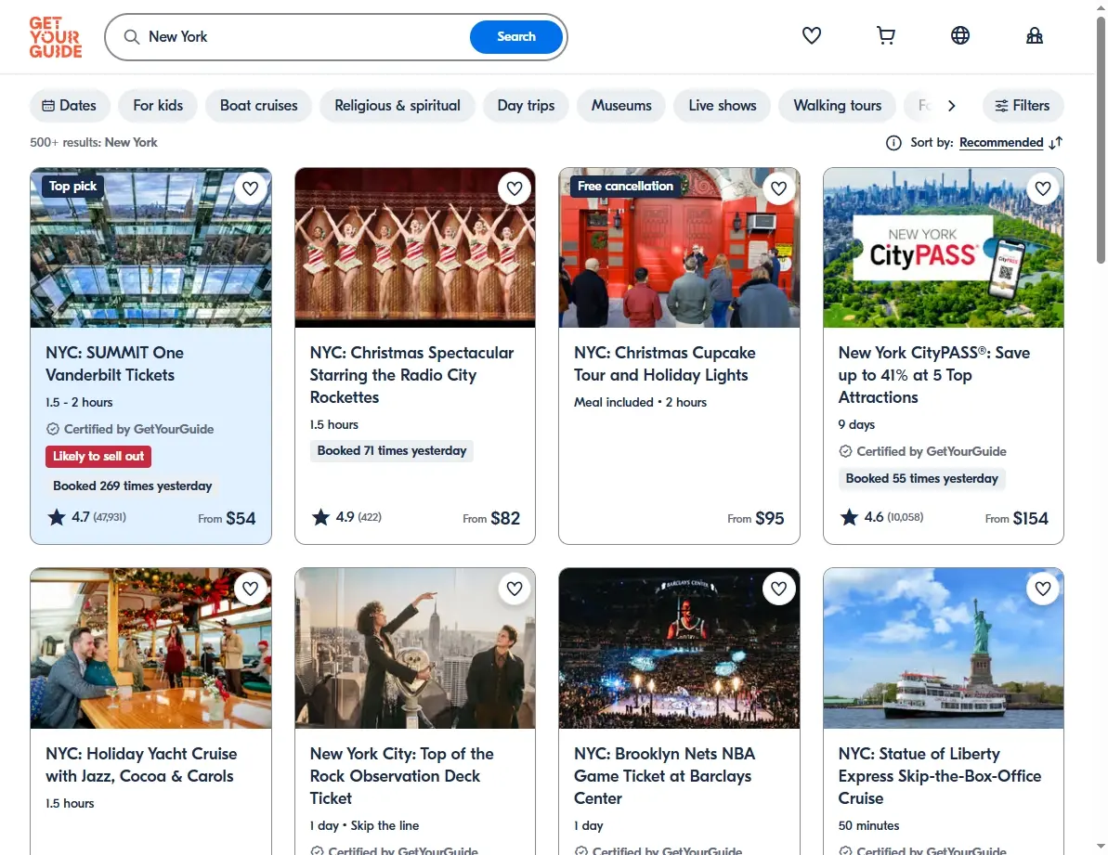1108x855 pixels.
Task: Click the Rockettes dancers photo
Action: tap(415, 248)
